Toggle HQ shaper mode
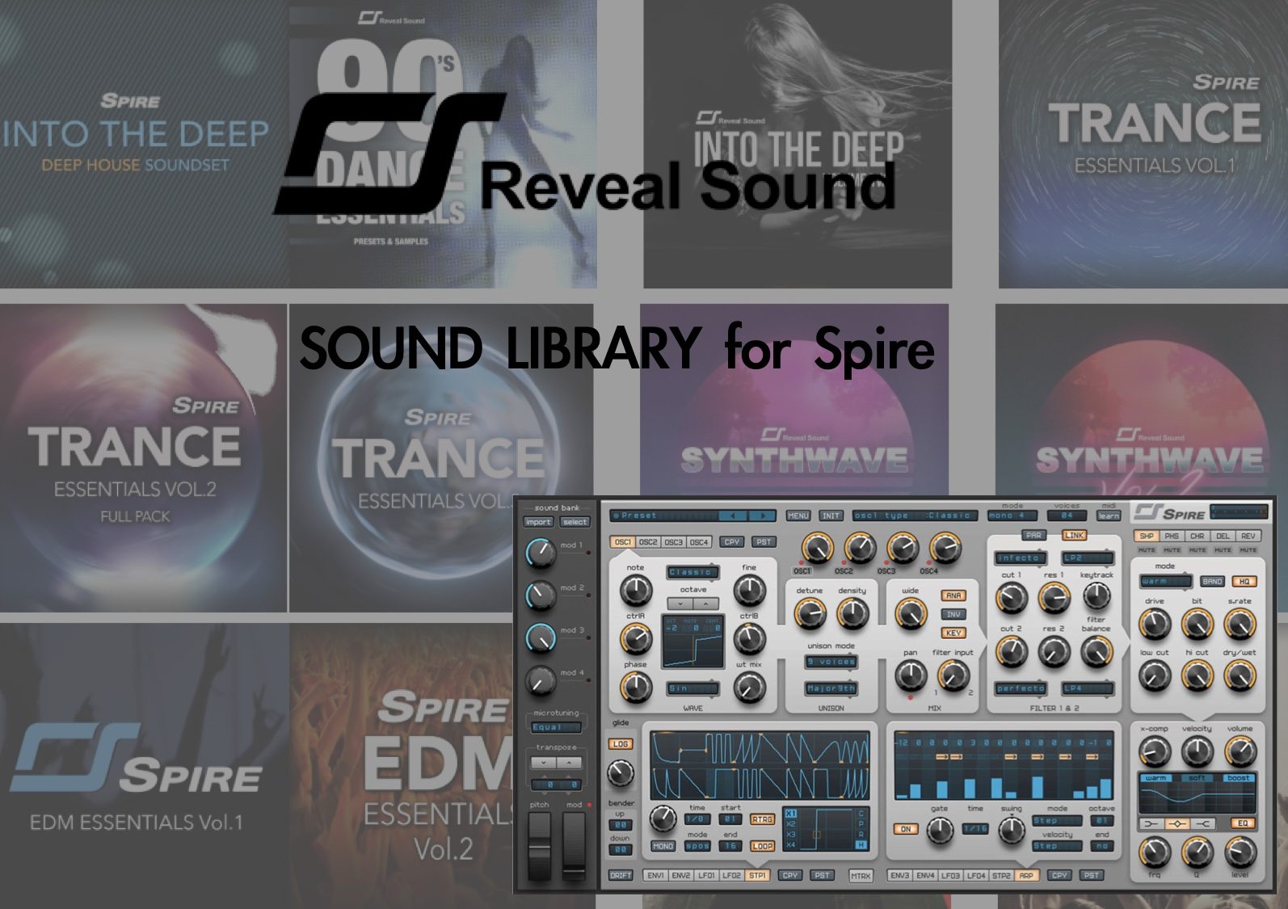Viewport: 1288px width, 909px height. click(x=1244, y=581)
